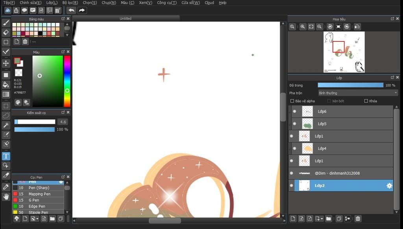Choose the Mapping Pen brush
Viewport: 403px width, 229px height.
coord(38,194)
